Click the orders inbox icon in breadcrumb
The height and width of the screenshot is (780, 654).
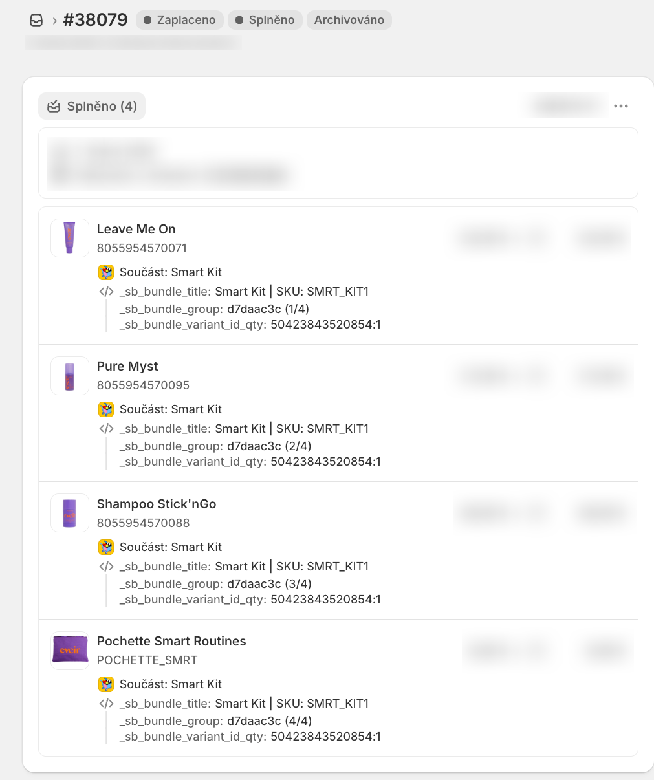(x=36, y=20)
